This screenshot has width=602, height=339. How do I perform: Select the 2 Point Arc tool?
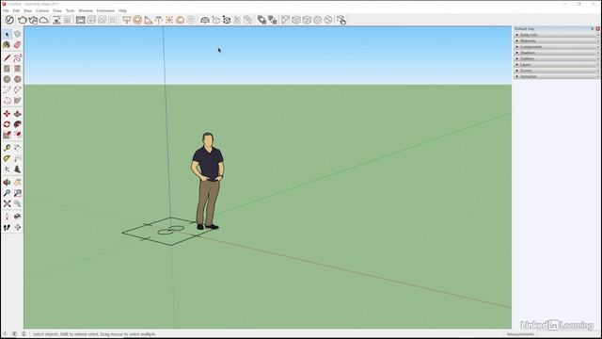tap(18, 90)
